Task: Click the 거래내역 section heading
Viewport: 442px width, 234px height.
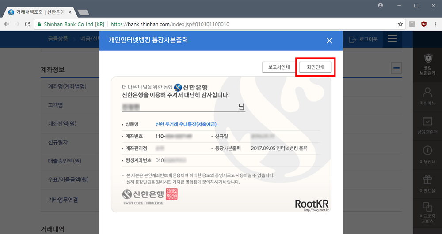Action: click(53, 229)
